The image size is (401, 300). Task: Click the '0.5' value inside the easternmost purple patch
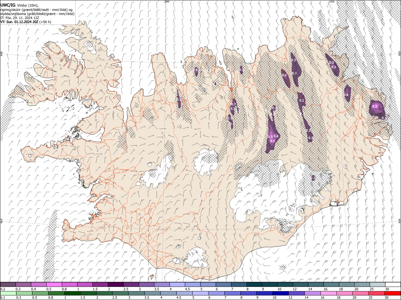(x=375, y=107)
